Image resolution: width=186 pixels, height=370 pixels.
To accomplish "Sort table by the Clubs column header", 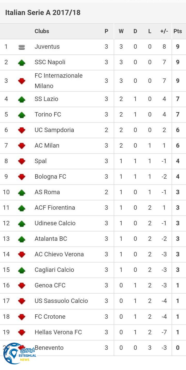I will (42, 31).
